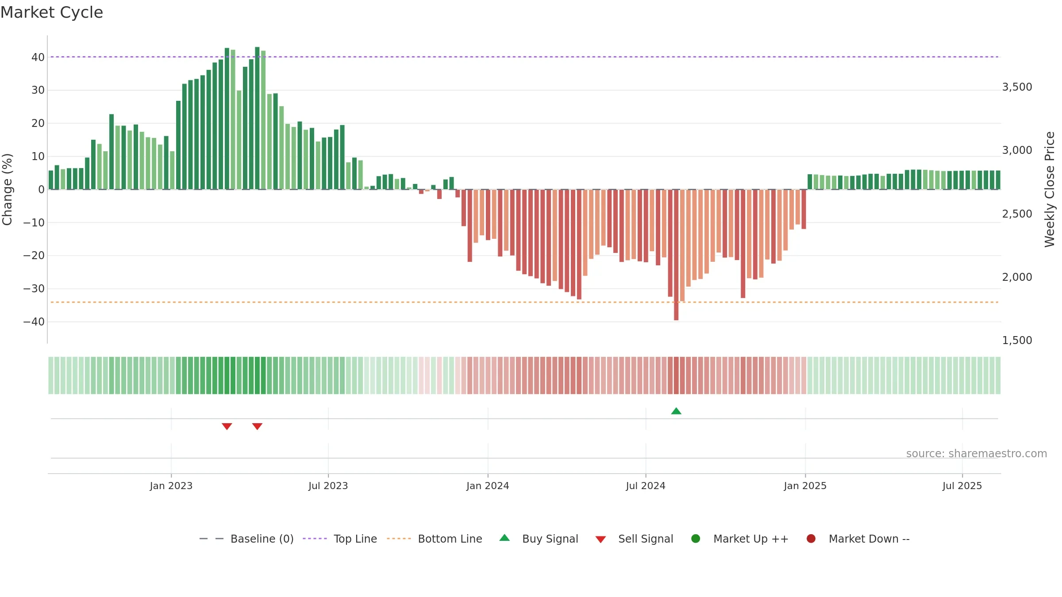Screen dimensions: 1062x597
Task: Click the first red Sell Signal marker in early 2023
Action: [x=227, y=426]
